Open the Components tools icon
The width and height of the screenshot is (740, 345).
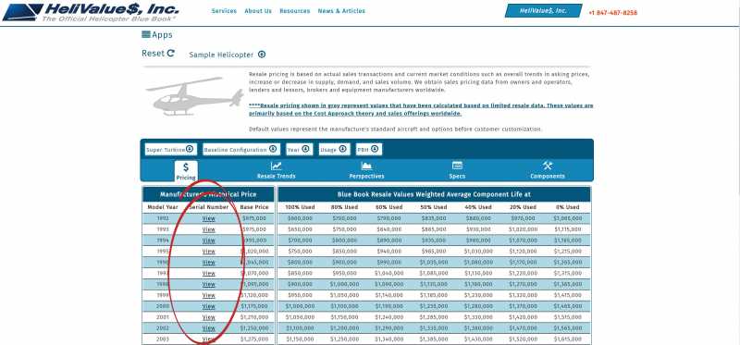(x=547, y=166)
